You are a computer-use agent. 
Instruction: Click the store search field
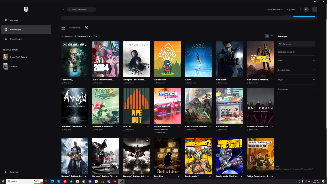click(81, 9)
